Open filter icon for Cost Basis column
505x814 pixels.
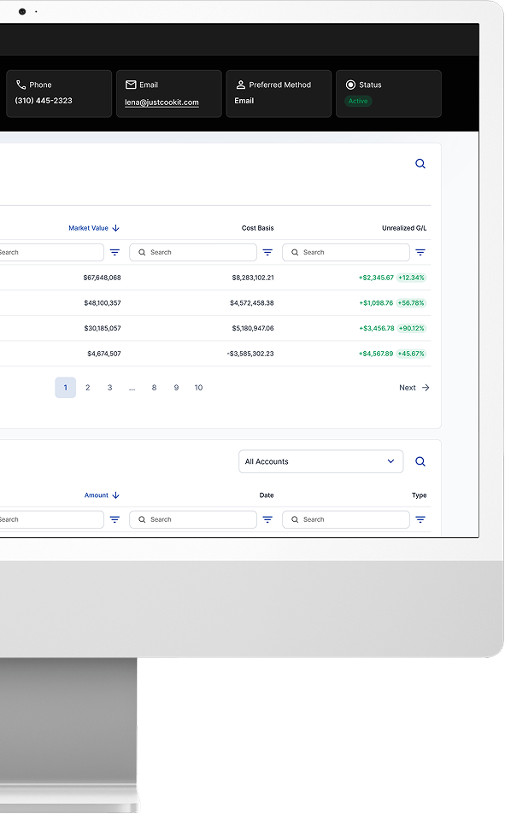coord(267,252)
